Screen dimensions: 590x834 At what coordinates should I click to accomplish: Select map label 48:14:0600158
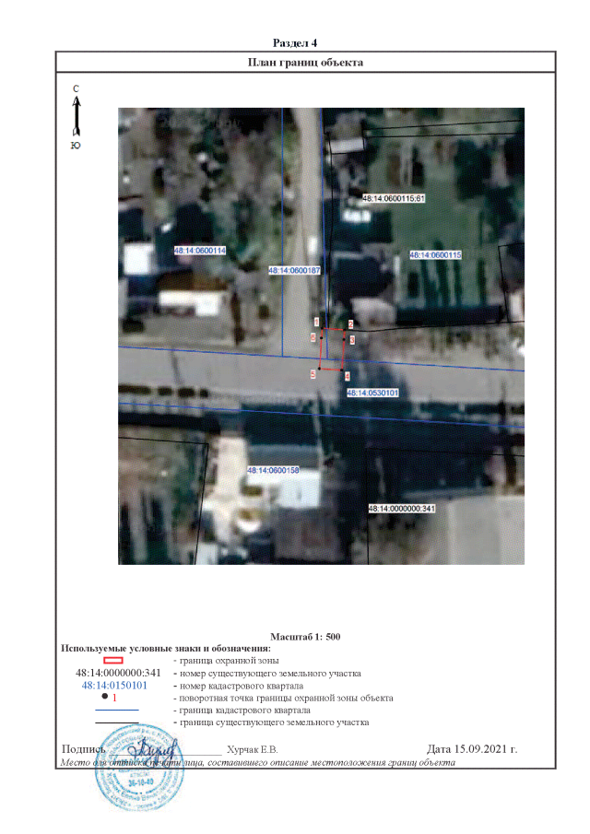coord(273,470)
